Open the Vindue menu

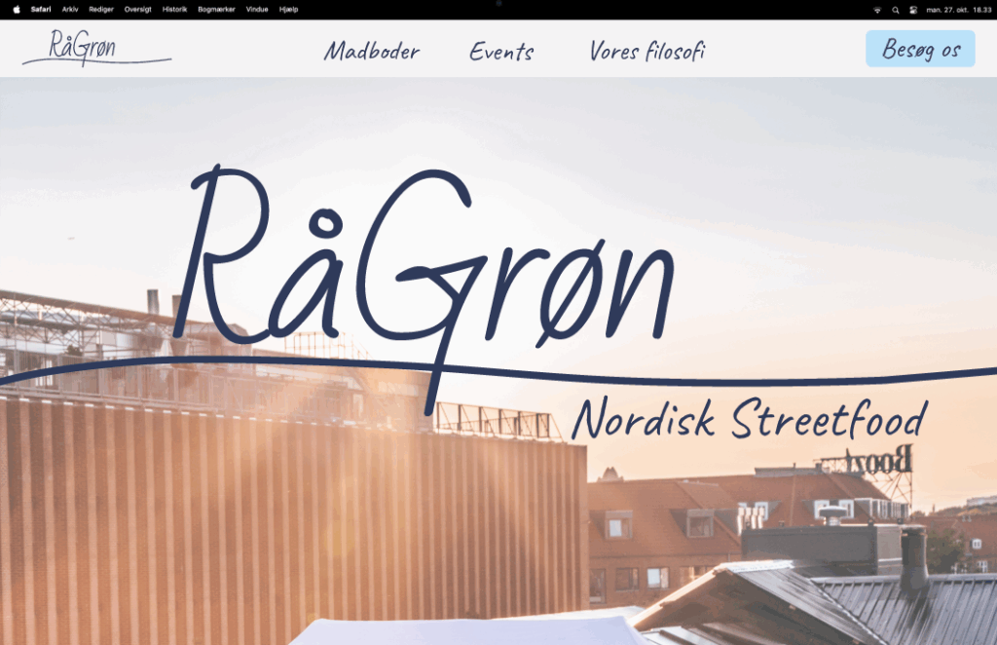[257, 9]
